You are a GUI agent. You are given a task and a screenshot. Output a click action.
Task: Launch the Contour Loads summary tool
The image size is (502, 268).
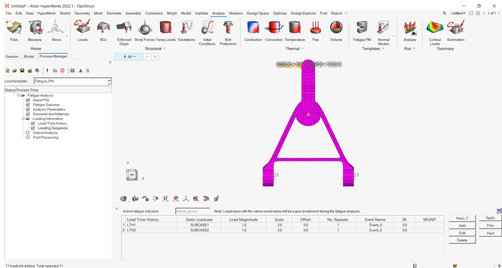click(x=435, y=27)
